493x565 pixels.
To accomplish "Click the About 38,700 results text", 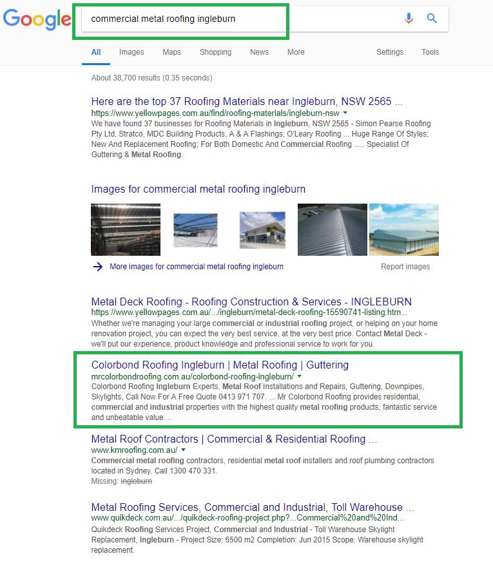I will [151, 78].
